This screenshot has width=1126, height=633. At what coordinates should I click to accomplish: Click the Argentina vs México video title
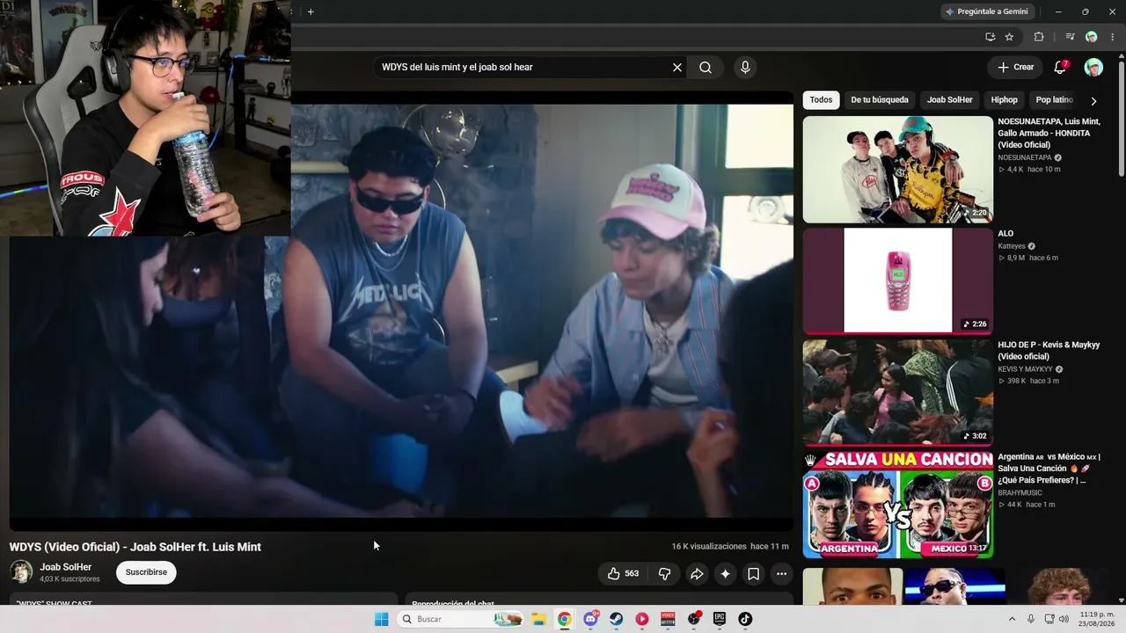click(1049, 469)
